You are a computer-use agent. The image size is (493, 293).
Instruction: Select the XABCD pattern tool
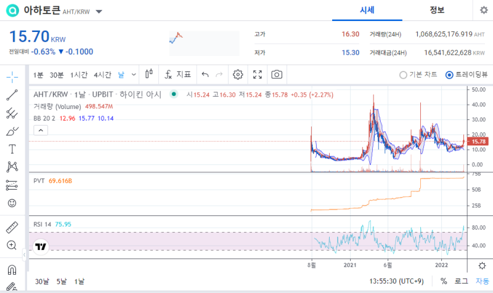[x=12, y=167]
